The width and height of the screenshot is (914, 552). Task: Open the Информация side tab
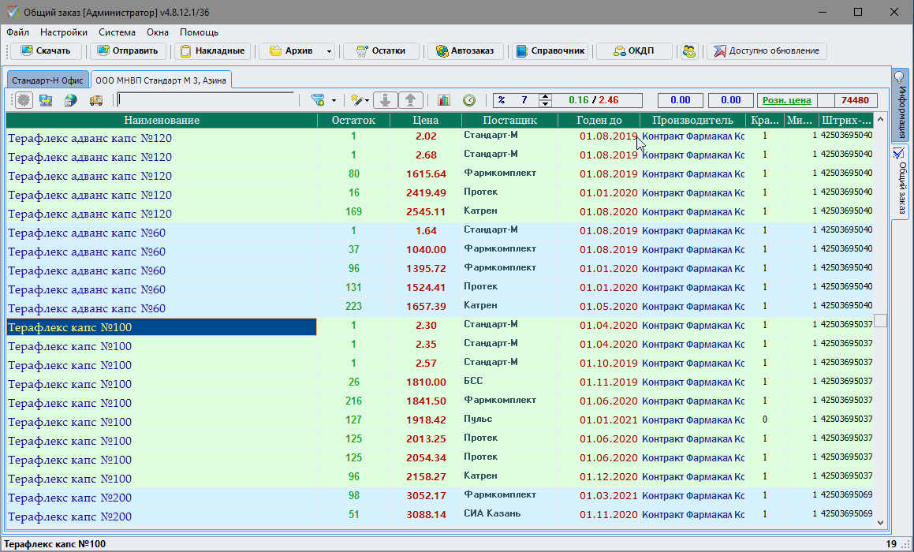coord(900,106)
